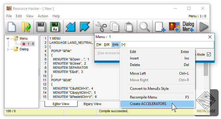Open the File menu in main window
This screenshot has width=221, height=119.
coord(9,16)
